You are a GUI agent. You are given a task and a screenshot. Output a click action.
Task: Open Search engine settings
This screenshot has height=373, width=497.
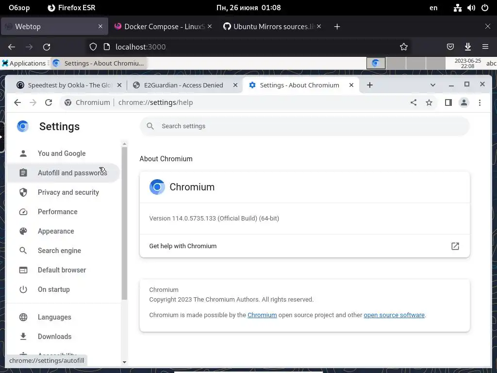coord(63,251)
